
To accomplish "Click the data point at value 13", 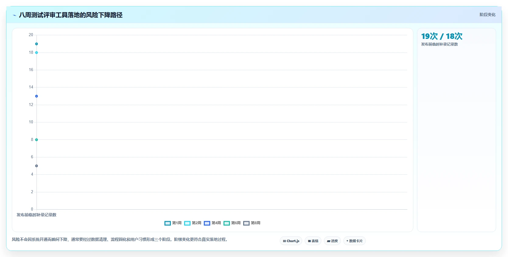I will click(x=37, y=96).
